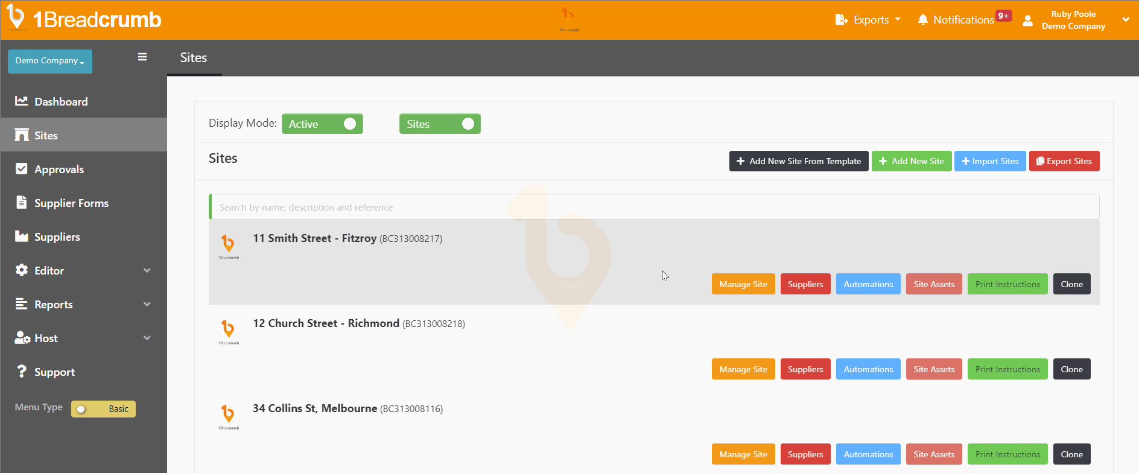Open the Demo Company dropdown
Image resolution: width=1139 pixels, height=473 pixels.
coord(49,61)
